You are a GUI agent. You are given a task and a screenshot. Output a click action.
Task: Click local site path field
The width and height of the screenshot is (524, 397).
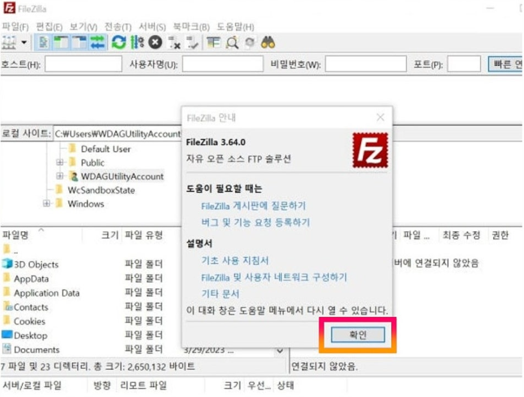(x=118, y=134)
